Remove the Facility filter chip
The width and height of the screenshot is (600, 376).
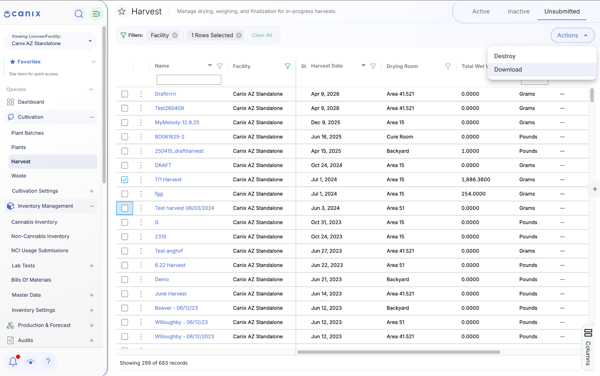[x=175, y=35]
